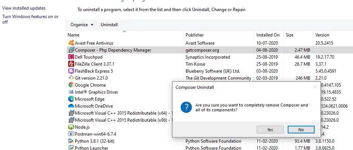The height and width of the screenshot is (150, 353).
Task: Select the Dell Touchpad entry
Action: click(x=89, y=57)
